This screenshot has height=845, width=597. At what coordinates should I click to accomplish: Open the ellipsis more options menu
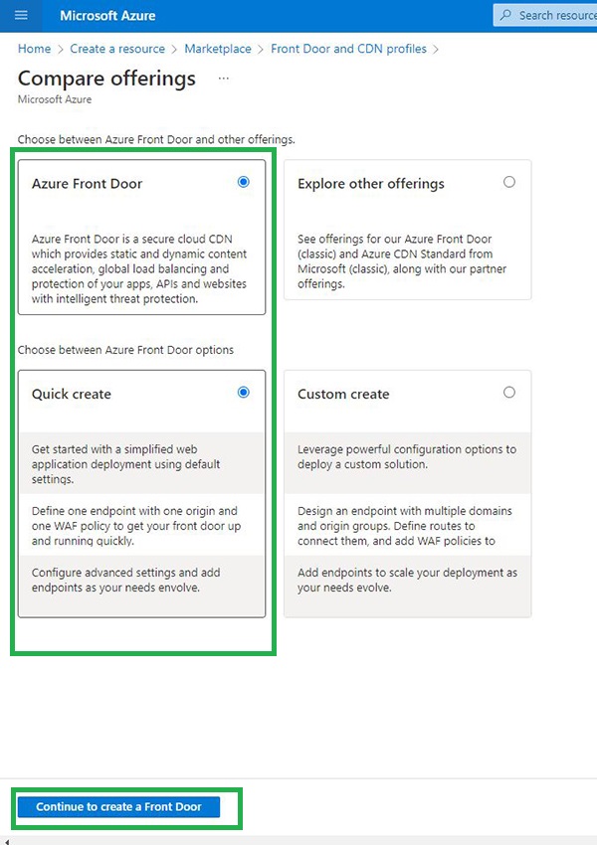223,79
